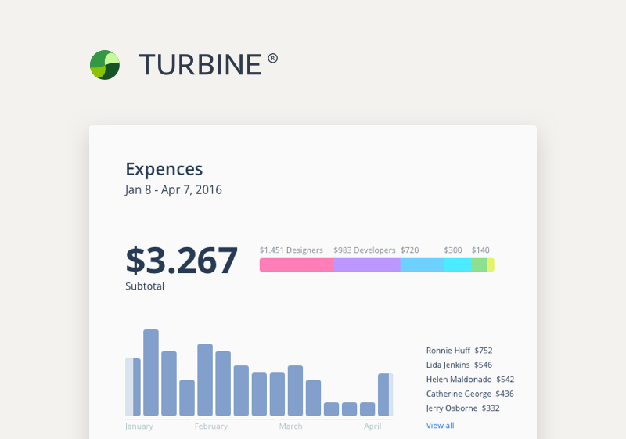Select Jerry Osborne $332 in the list
Viewport: 626px width, 439px height.
pos(462,408)
